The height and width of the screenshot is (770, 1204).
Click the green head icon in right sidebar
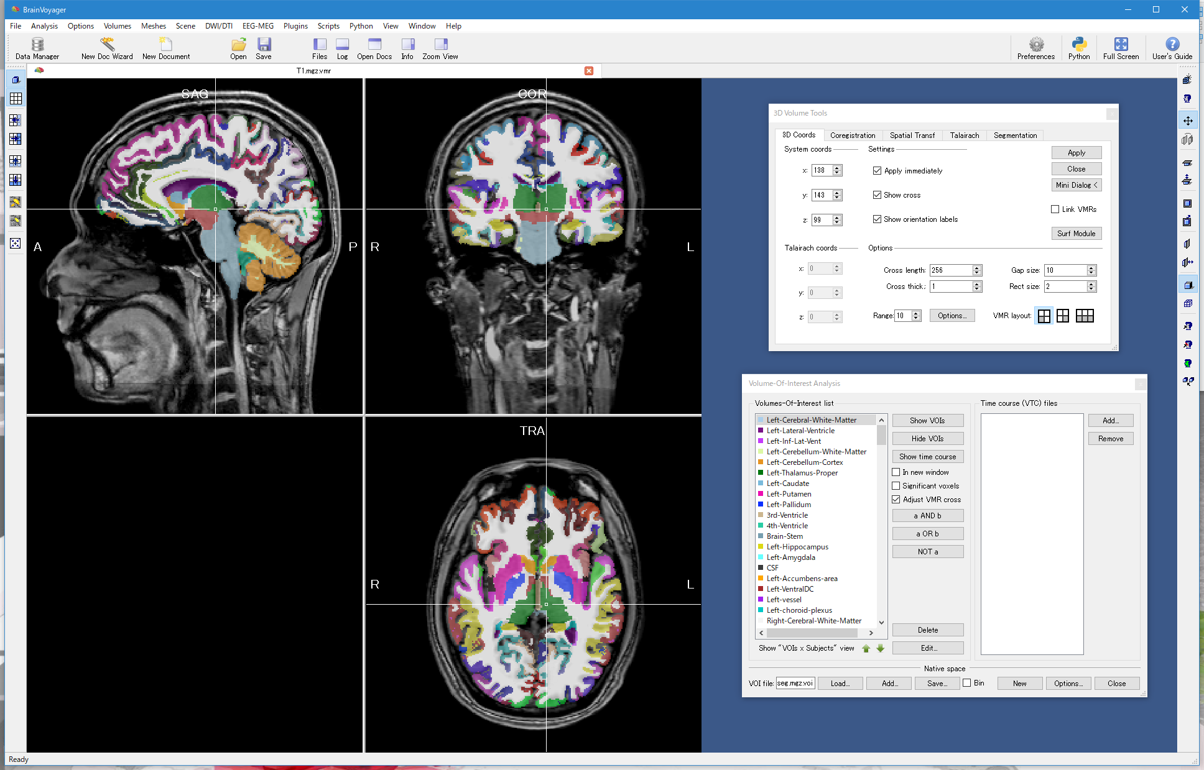1188,363
